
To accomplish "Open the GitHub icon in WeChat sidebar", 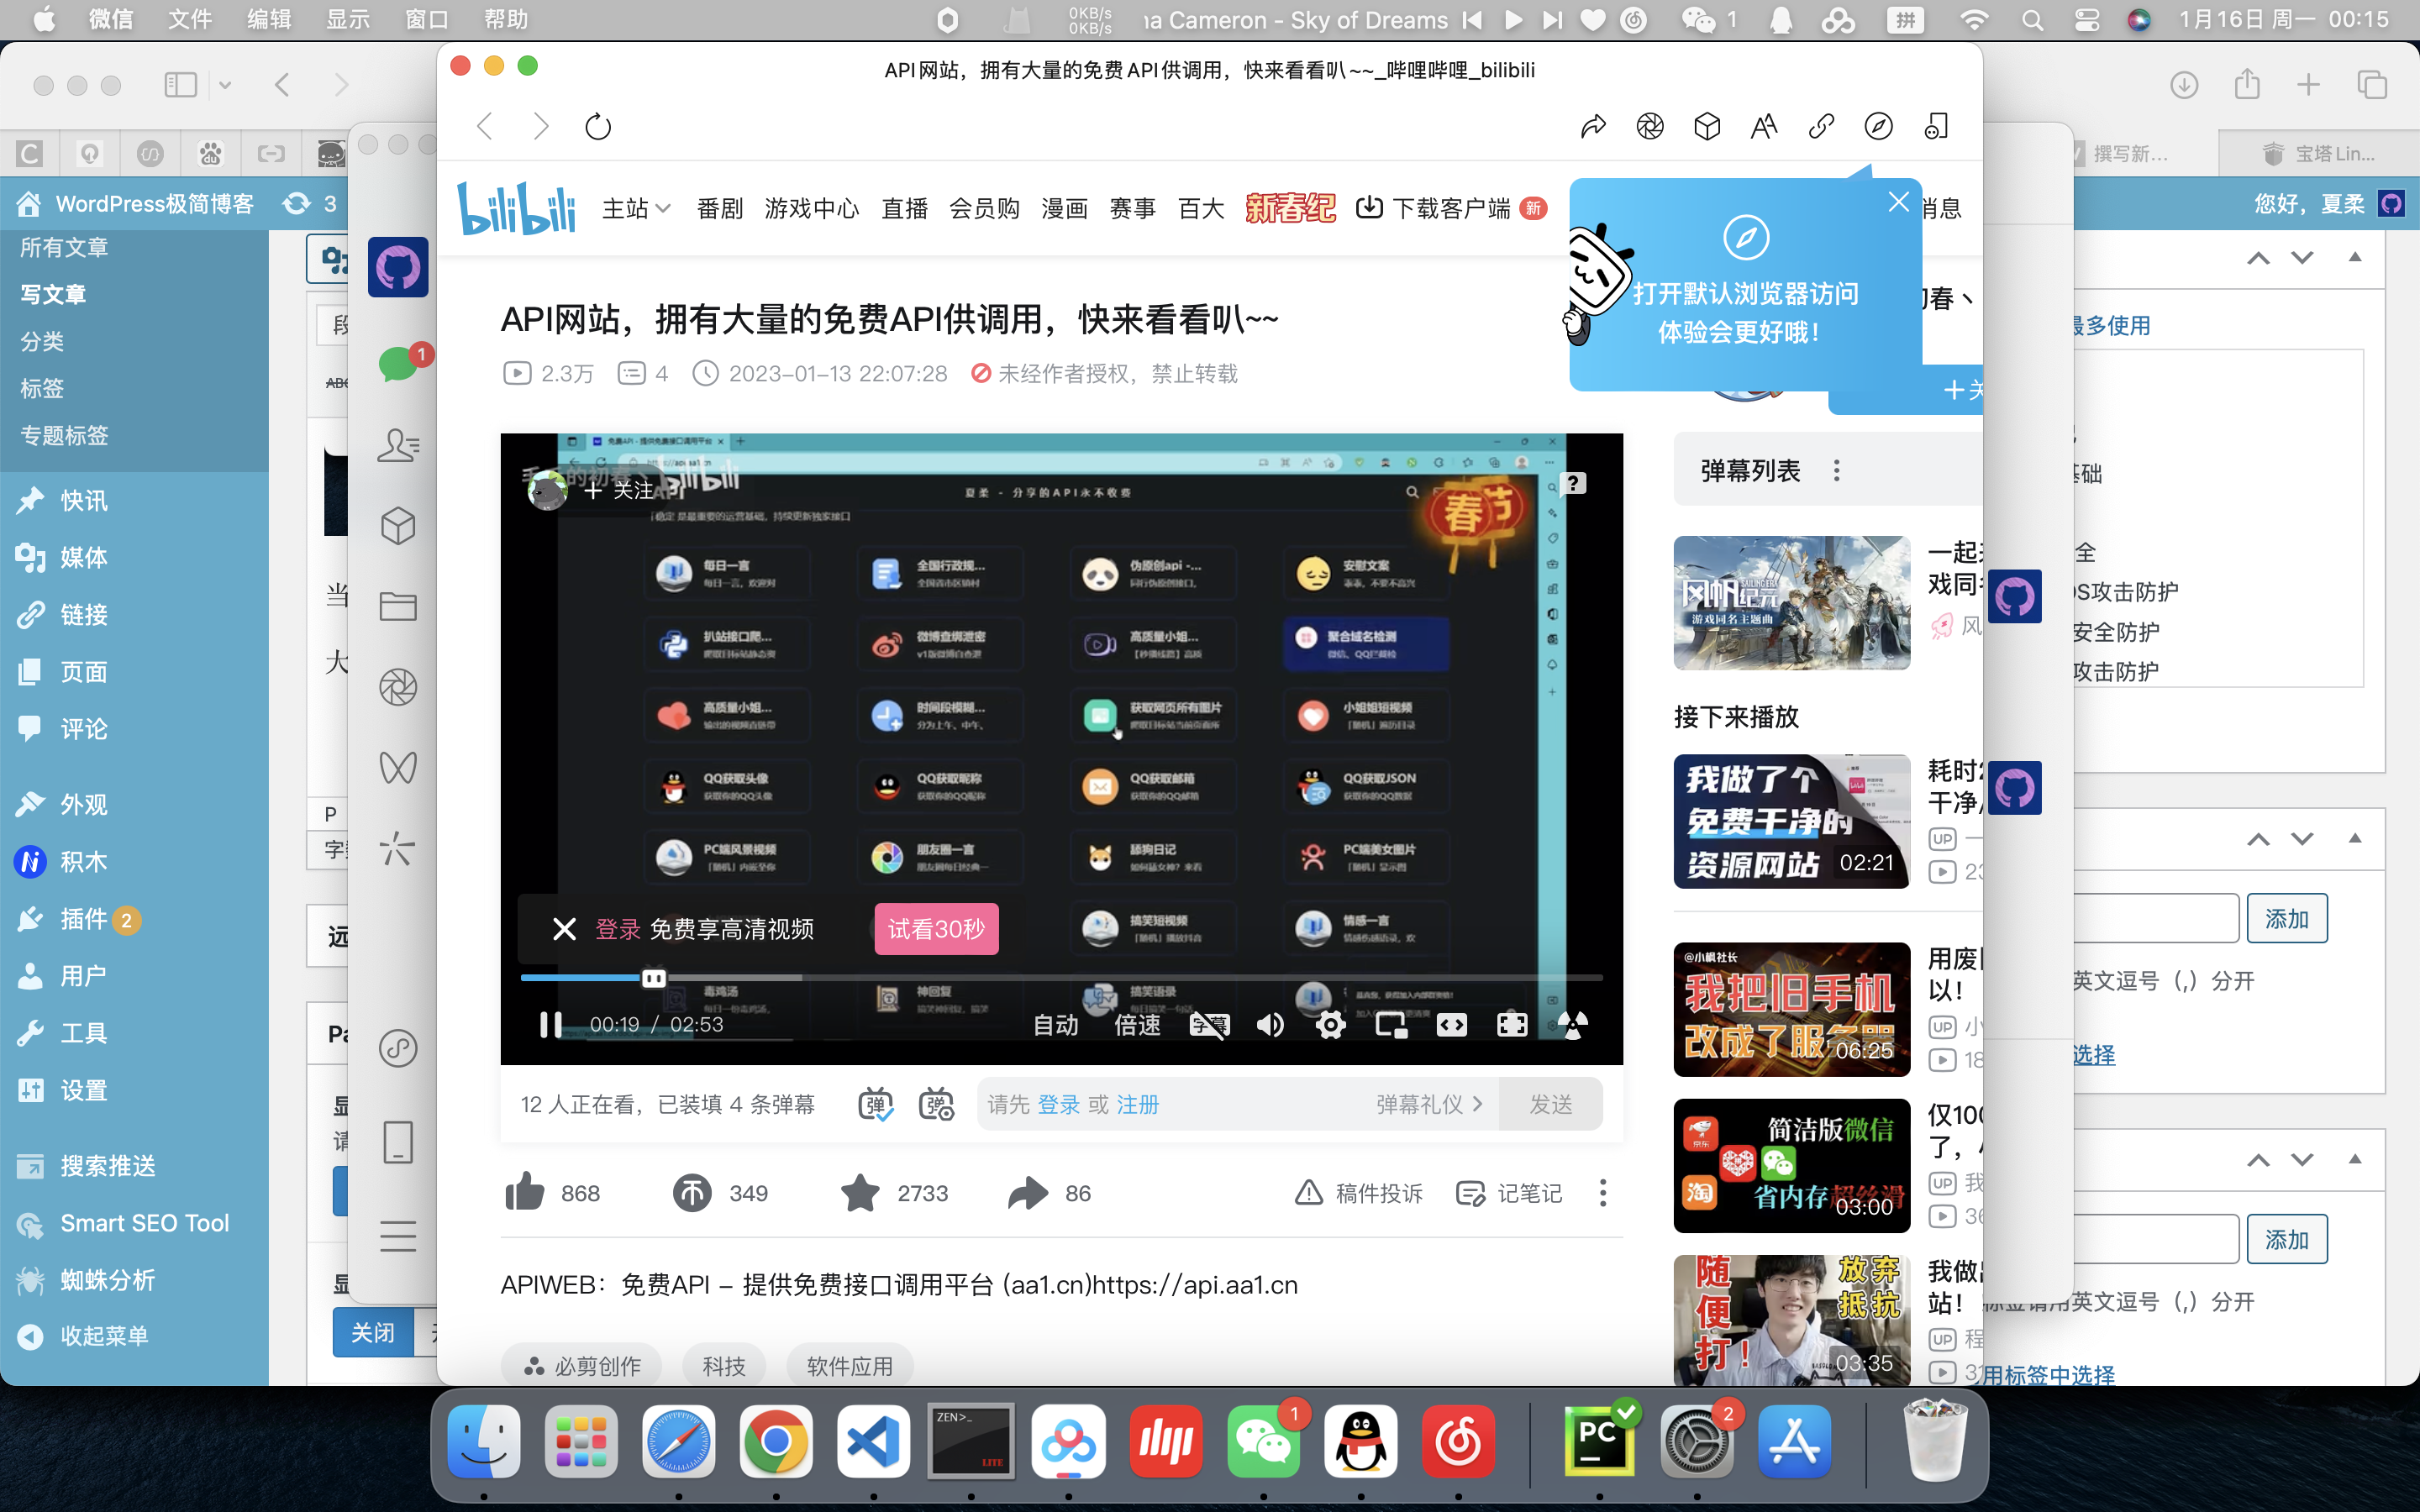I will click(398, 267).
